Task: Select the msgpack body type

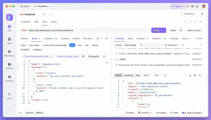Action: tap(37, 50)
